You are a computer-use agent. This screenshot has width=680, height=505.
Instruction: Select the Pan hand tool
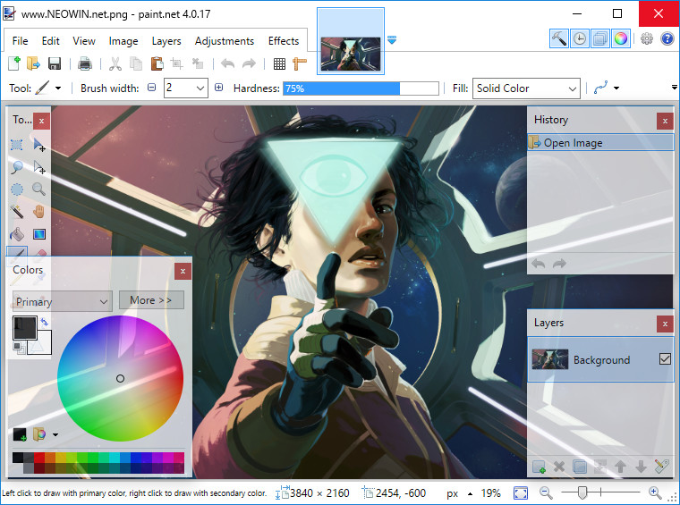tap(39, 212)
